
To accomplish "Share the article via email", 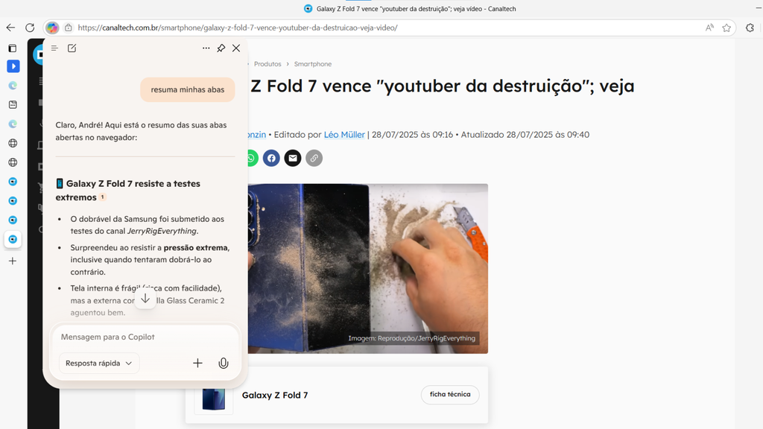I will point(292,158).
